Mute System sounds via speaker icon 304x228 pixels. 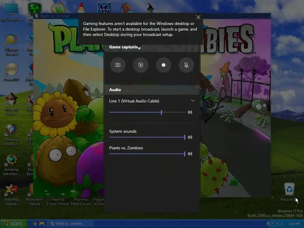190,137
